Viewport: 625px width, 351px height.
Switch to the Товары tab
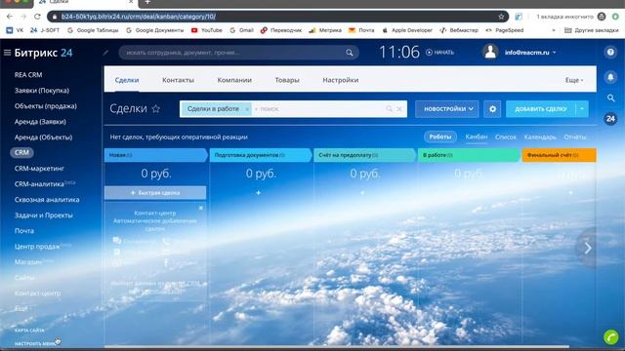287,80
